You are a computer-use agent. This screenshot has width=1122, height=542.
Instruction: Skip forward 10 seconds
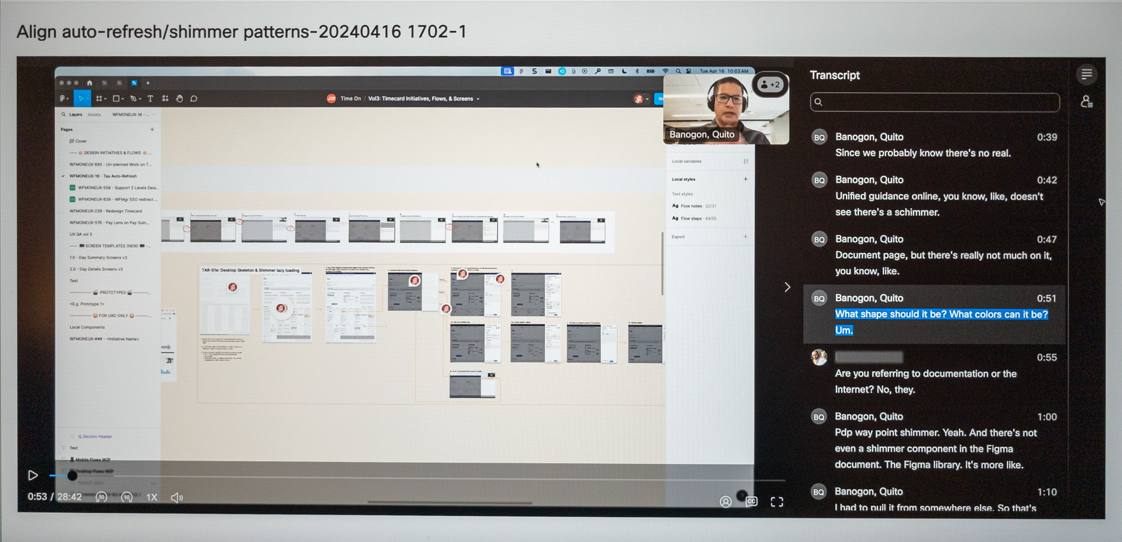tap(127, 497)
